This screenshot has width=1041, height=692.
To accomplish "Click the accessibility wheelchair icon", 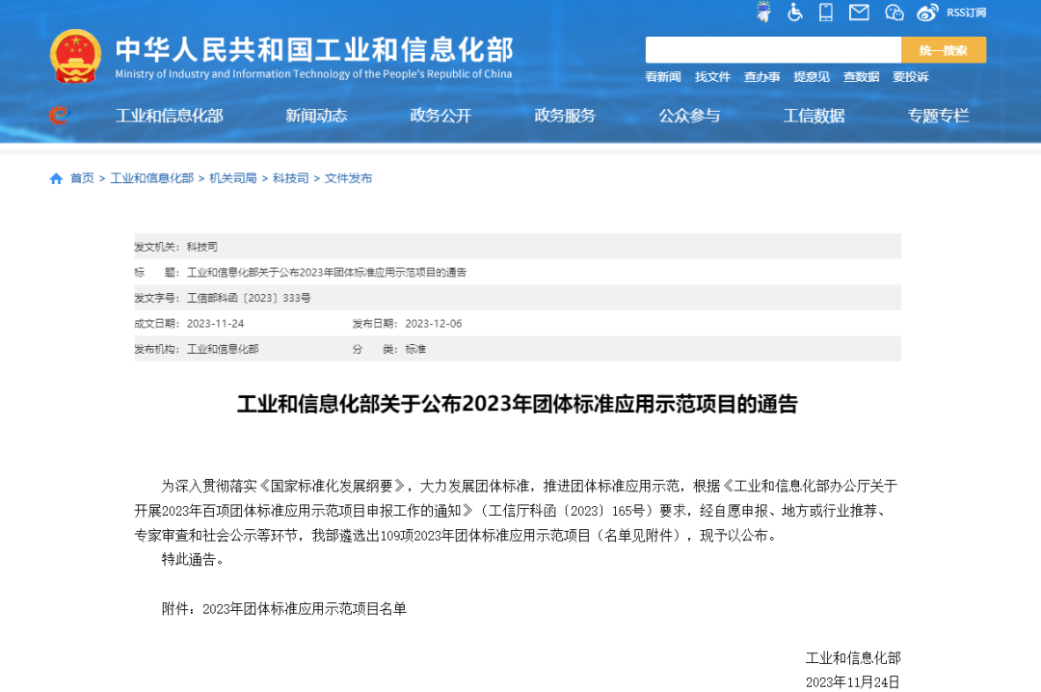I will [795, 13].
